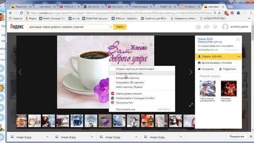Show hidden bookmarks with the double chevron

point(249,19)
